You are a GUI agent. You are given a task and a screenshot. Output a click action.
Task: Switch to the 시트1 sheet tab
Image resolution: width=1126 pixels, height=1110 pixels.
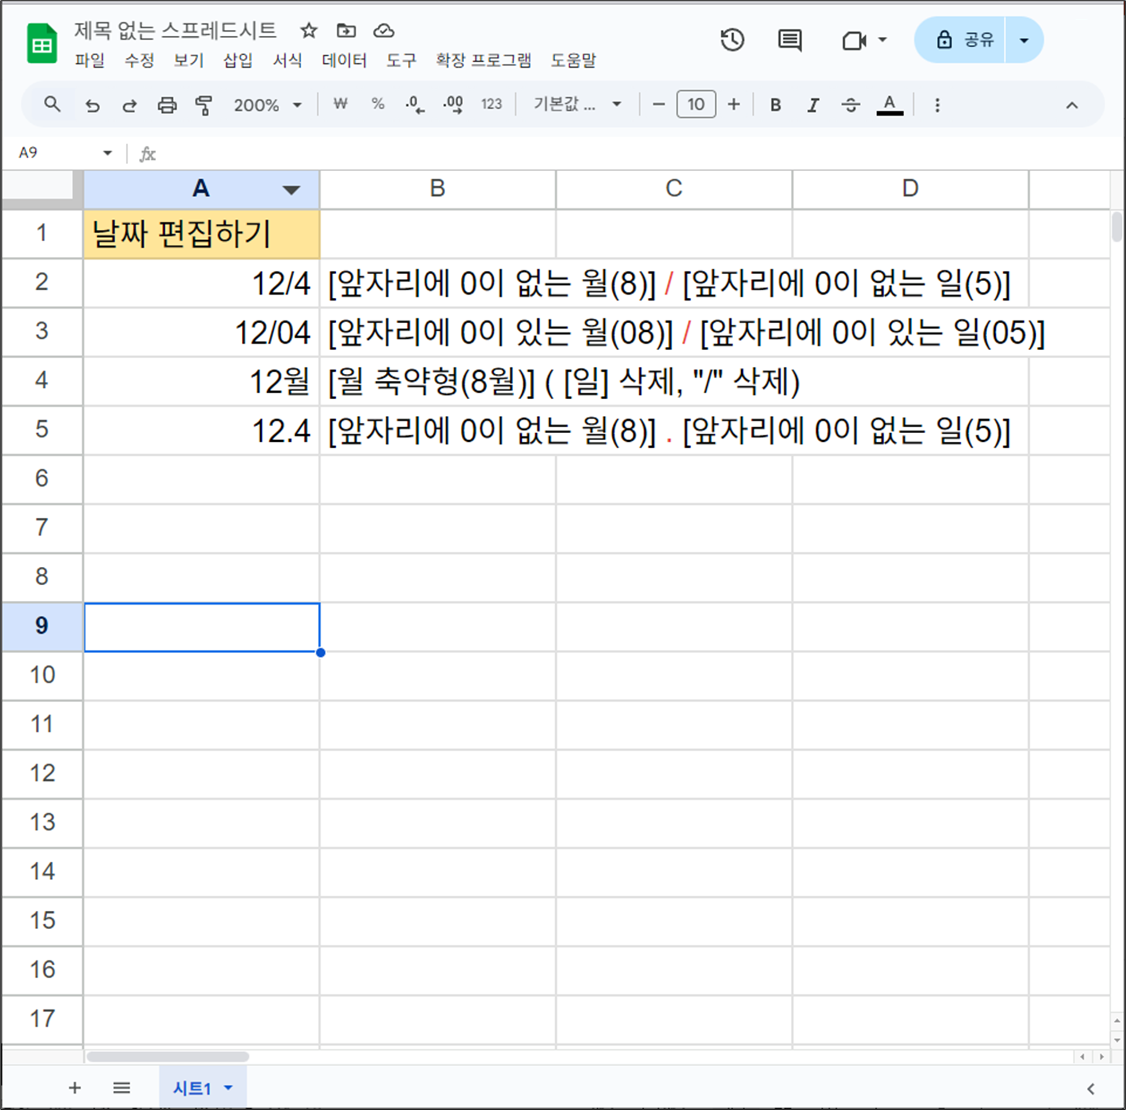tap(192, 1088)
